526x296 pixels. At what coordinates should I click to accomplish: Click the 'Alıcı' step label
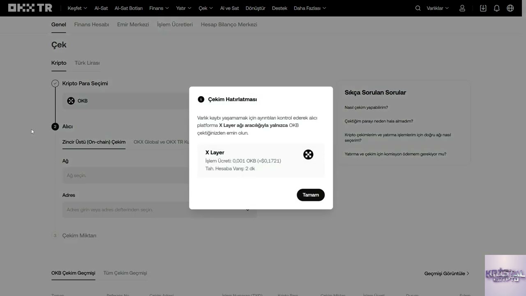pos(67,127)
